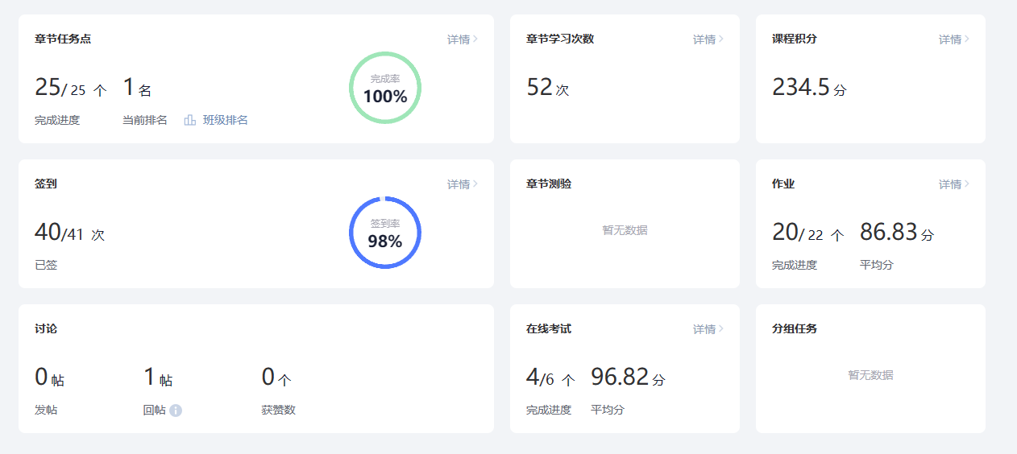Open 详情 link in 作业 card

pyautogui.click(x=954, y=184)
